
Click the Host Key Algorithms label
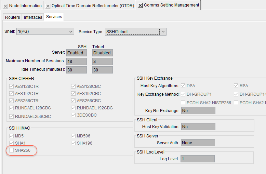(x=160, y=86)
